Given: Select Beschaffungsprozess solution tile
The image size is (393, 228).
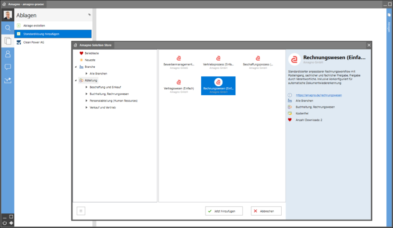Looking at the screenshot, I should click(x=258, y=62).
